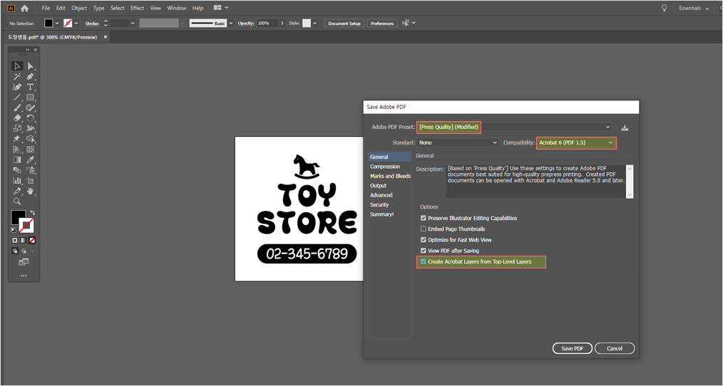Toggle Create Acrobat Layers from Top-Level Layers

[424, 261]
